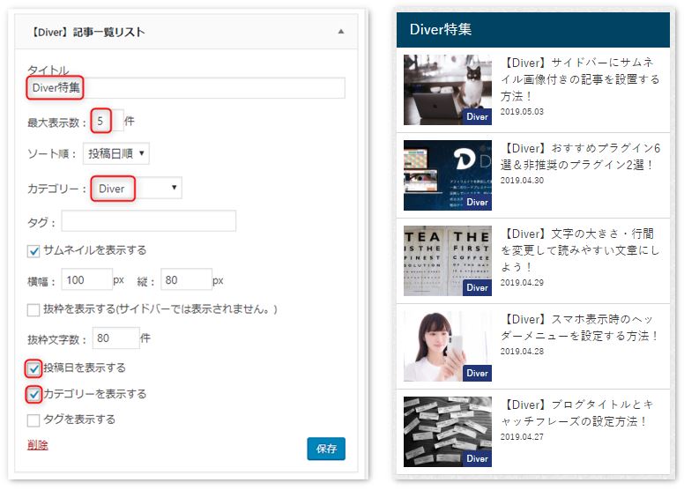684x490 pixels.
Task: Click the Diver category badge on the smartphone thumbnail
Action: pos(477,373)
